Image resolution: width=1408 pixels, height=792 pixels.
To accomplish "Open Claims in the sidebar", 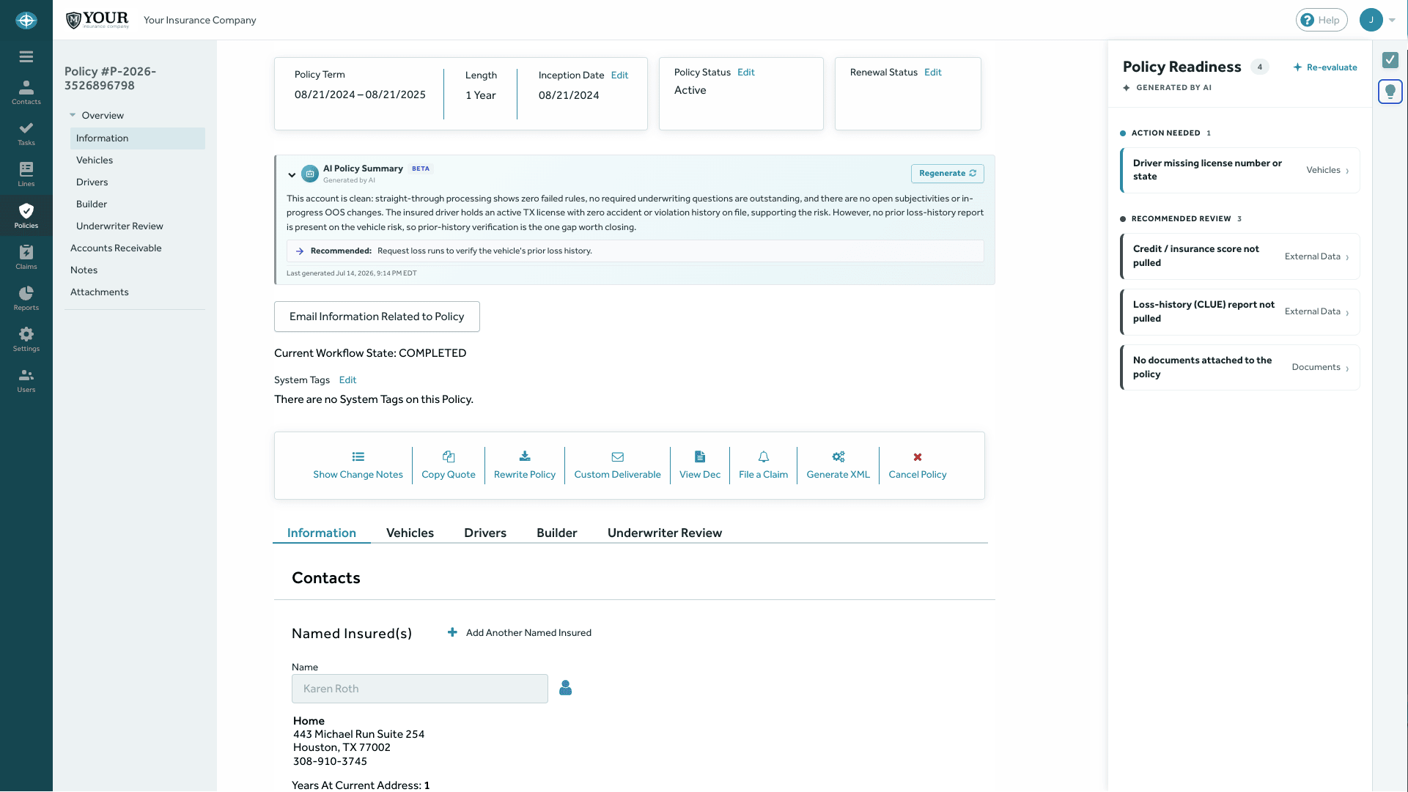I will click(x=26, y=257).
